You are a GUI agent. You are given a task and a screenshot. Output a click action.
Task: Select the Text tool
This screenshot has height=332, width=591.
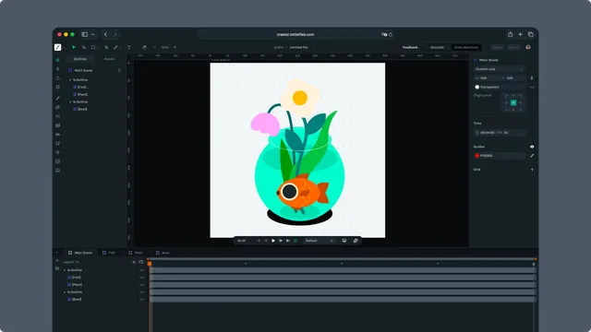click(129, 47)
